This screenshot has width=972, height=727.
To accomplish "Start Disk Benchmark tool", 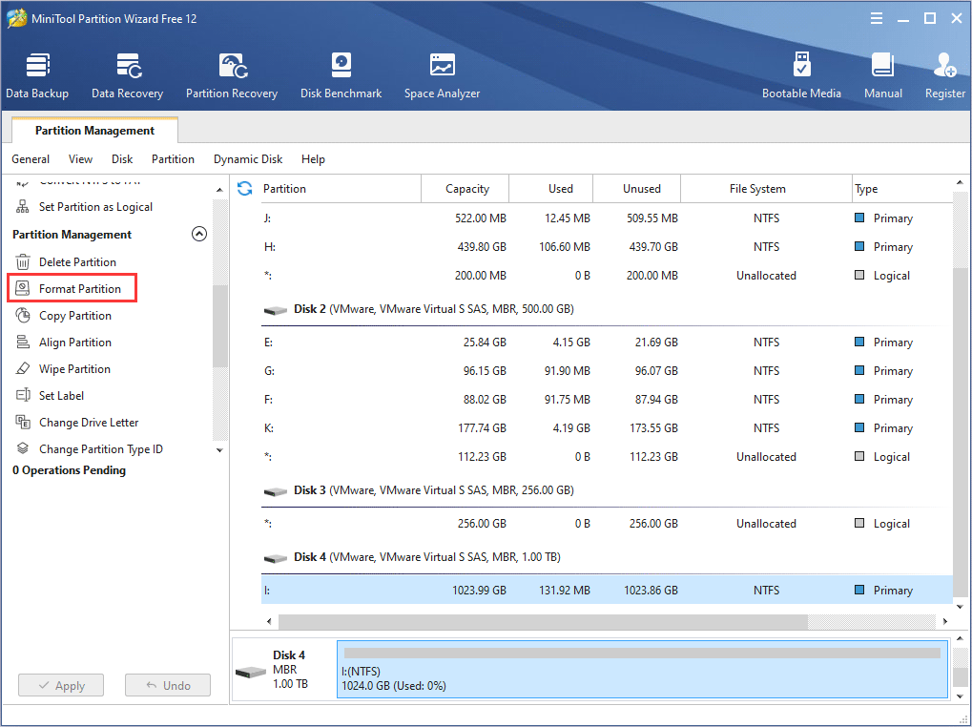I will (341, 75).
